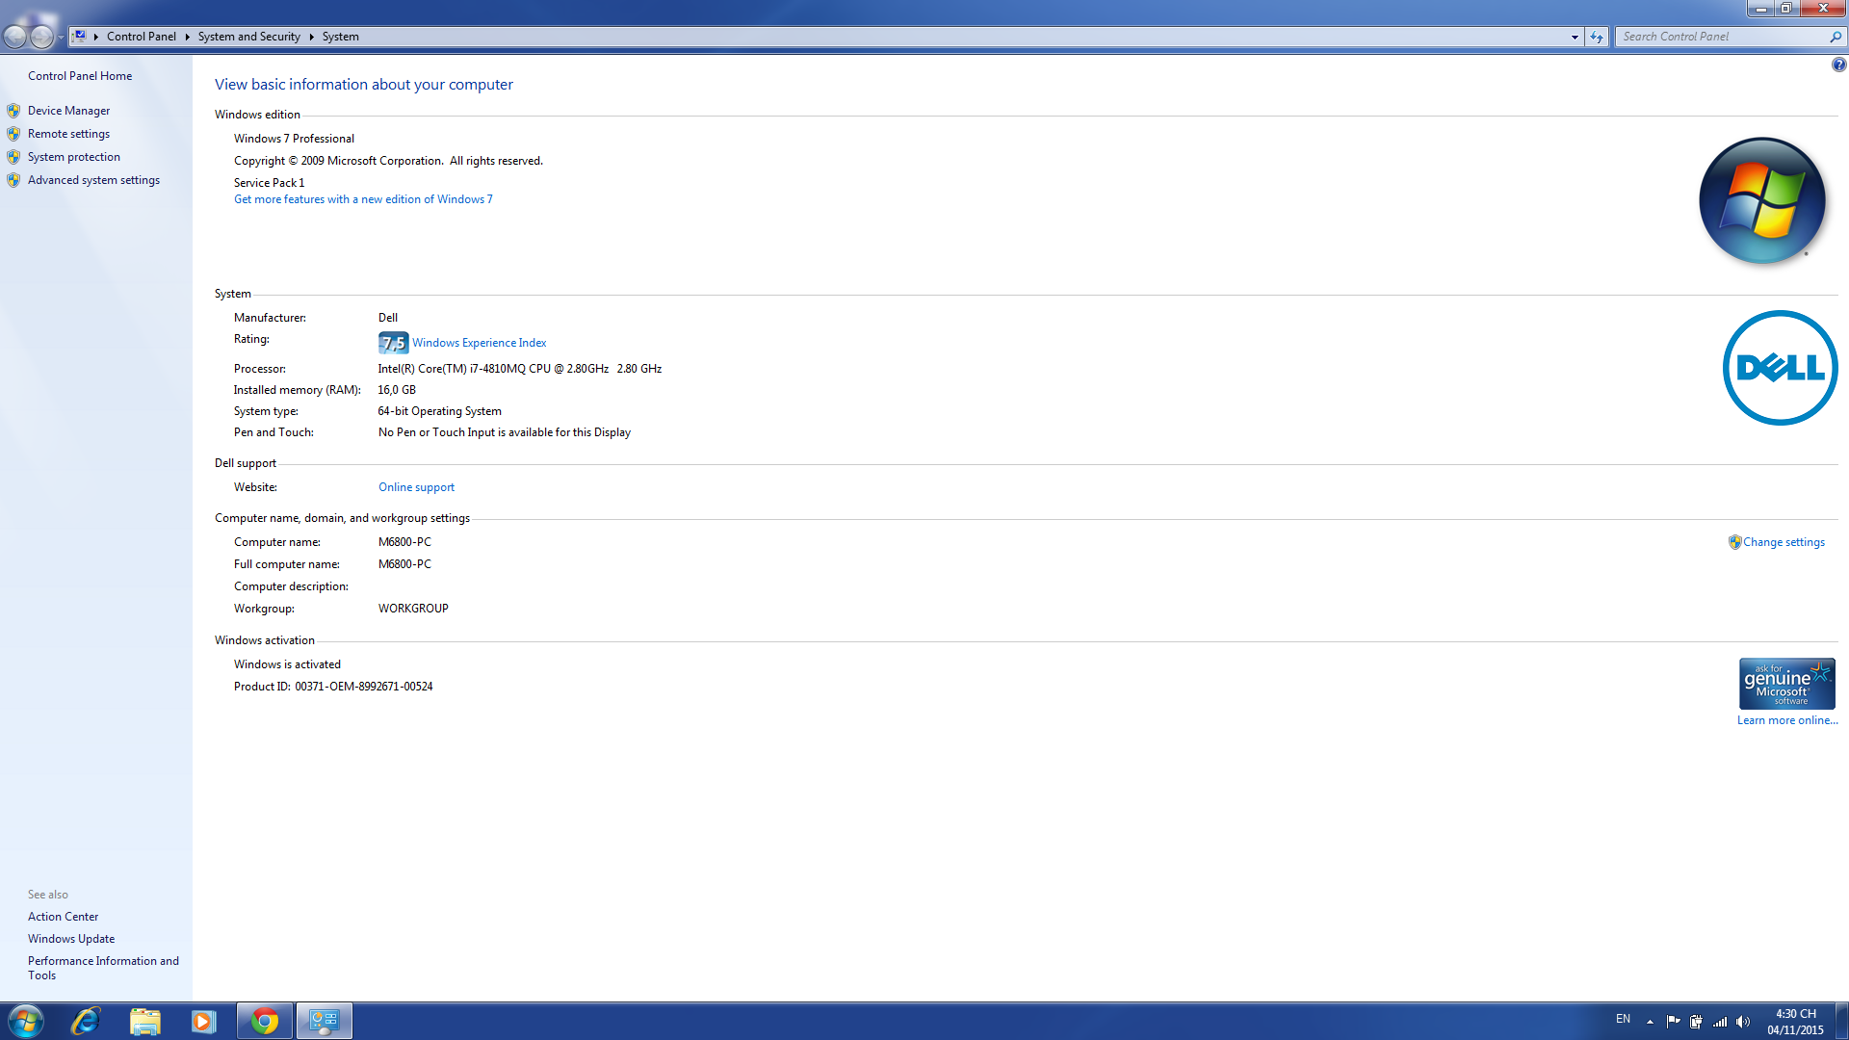
Task: Launch Internet Explorer from taskbar
Action: tap(86, 1021)
